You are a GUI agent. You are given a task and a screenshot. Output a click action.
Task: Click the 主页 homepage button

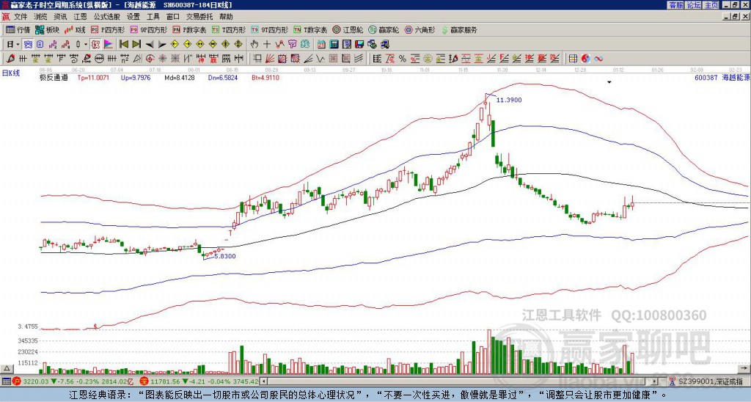pyautogui.click(x=711, y=4)
